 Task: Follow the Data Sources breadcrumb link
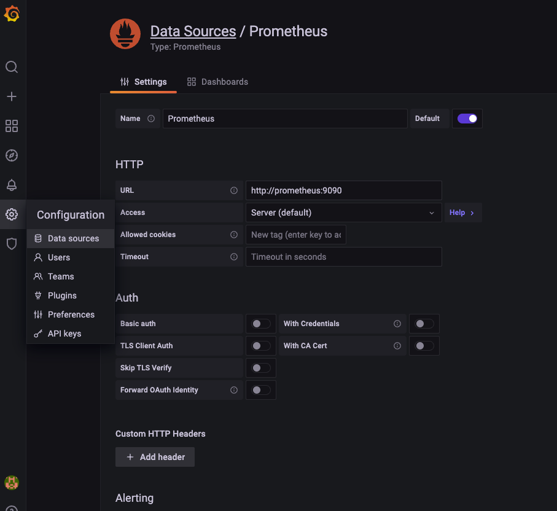click(x=193, y=31)
